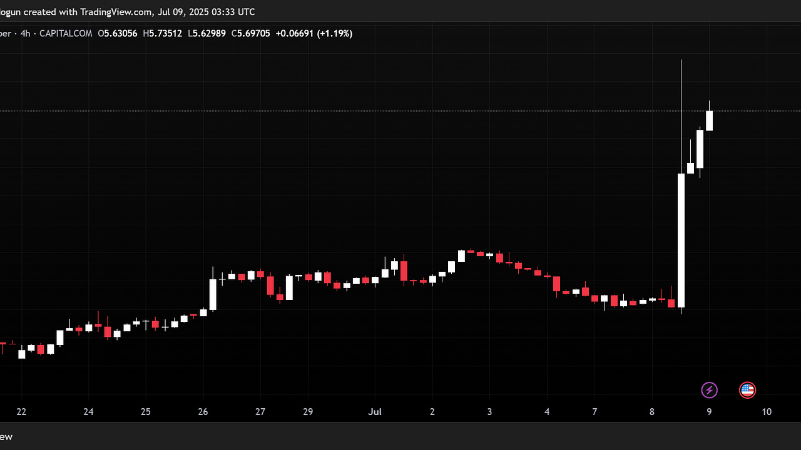
Task: Click date label 4 on the time axis
Action: [x=547, y=412]
